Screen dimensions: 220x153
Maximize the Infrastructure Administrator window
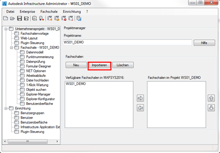pyautogui.click(x=201, y=3)
